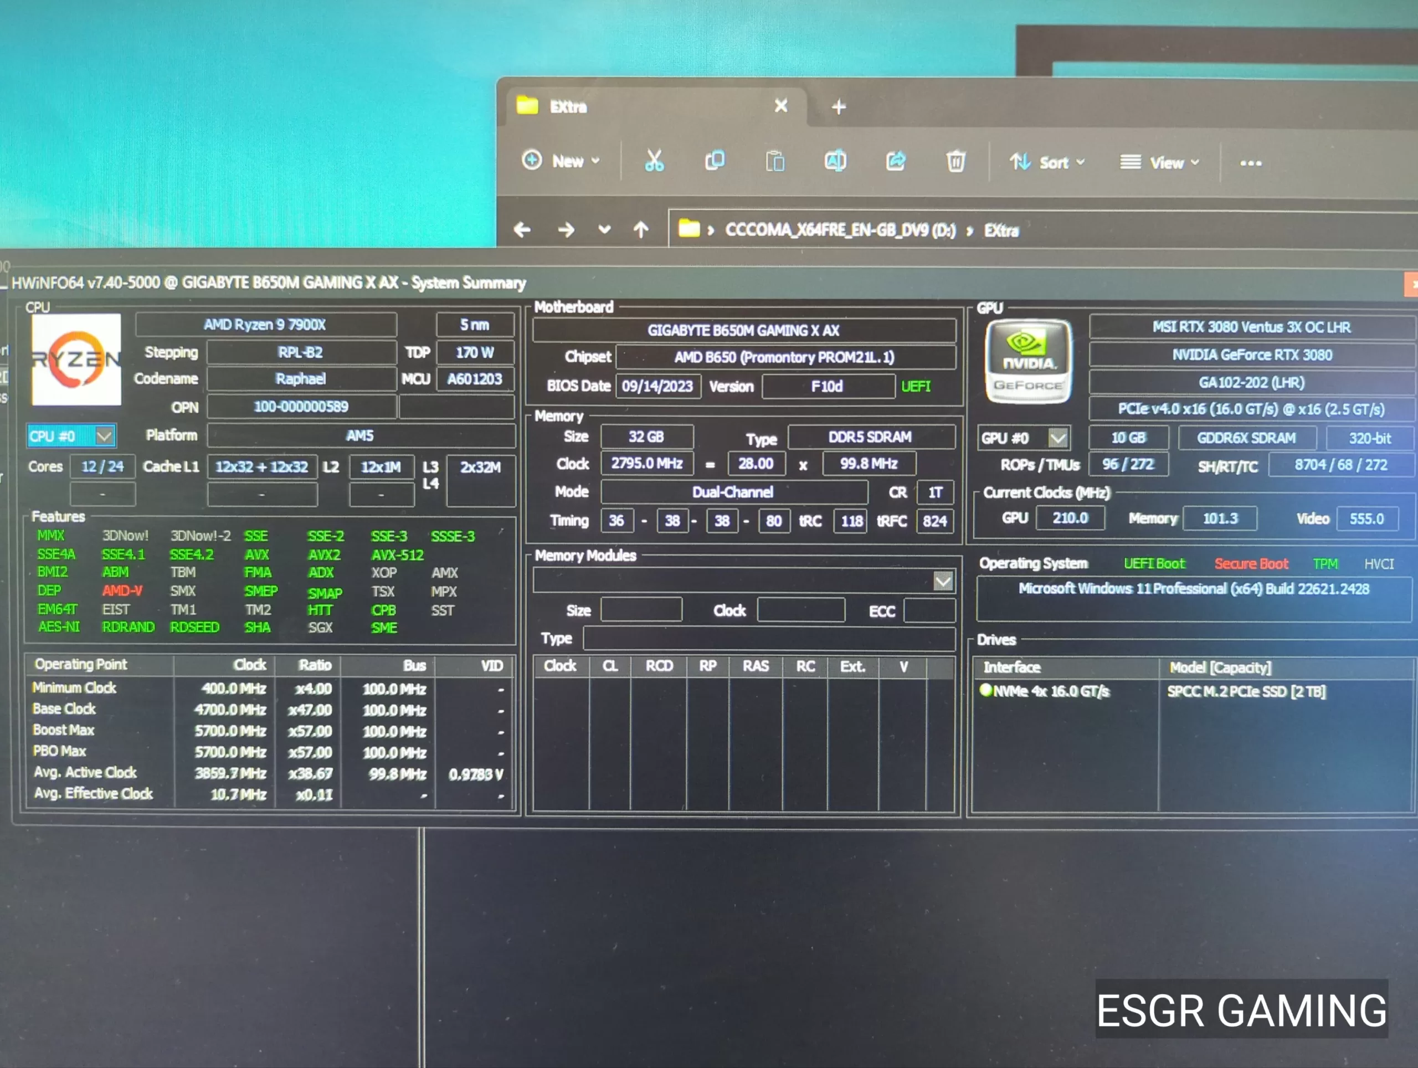Click the Rename icon in toolbar

[x=835, y=162]
